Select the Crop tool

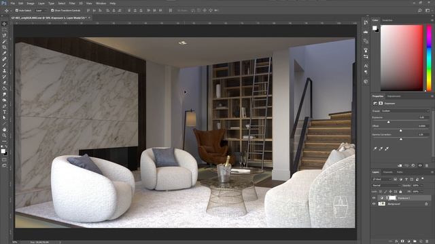[4, 47]
